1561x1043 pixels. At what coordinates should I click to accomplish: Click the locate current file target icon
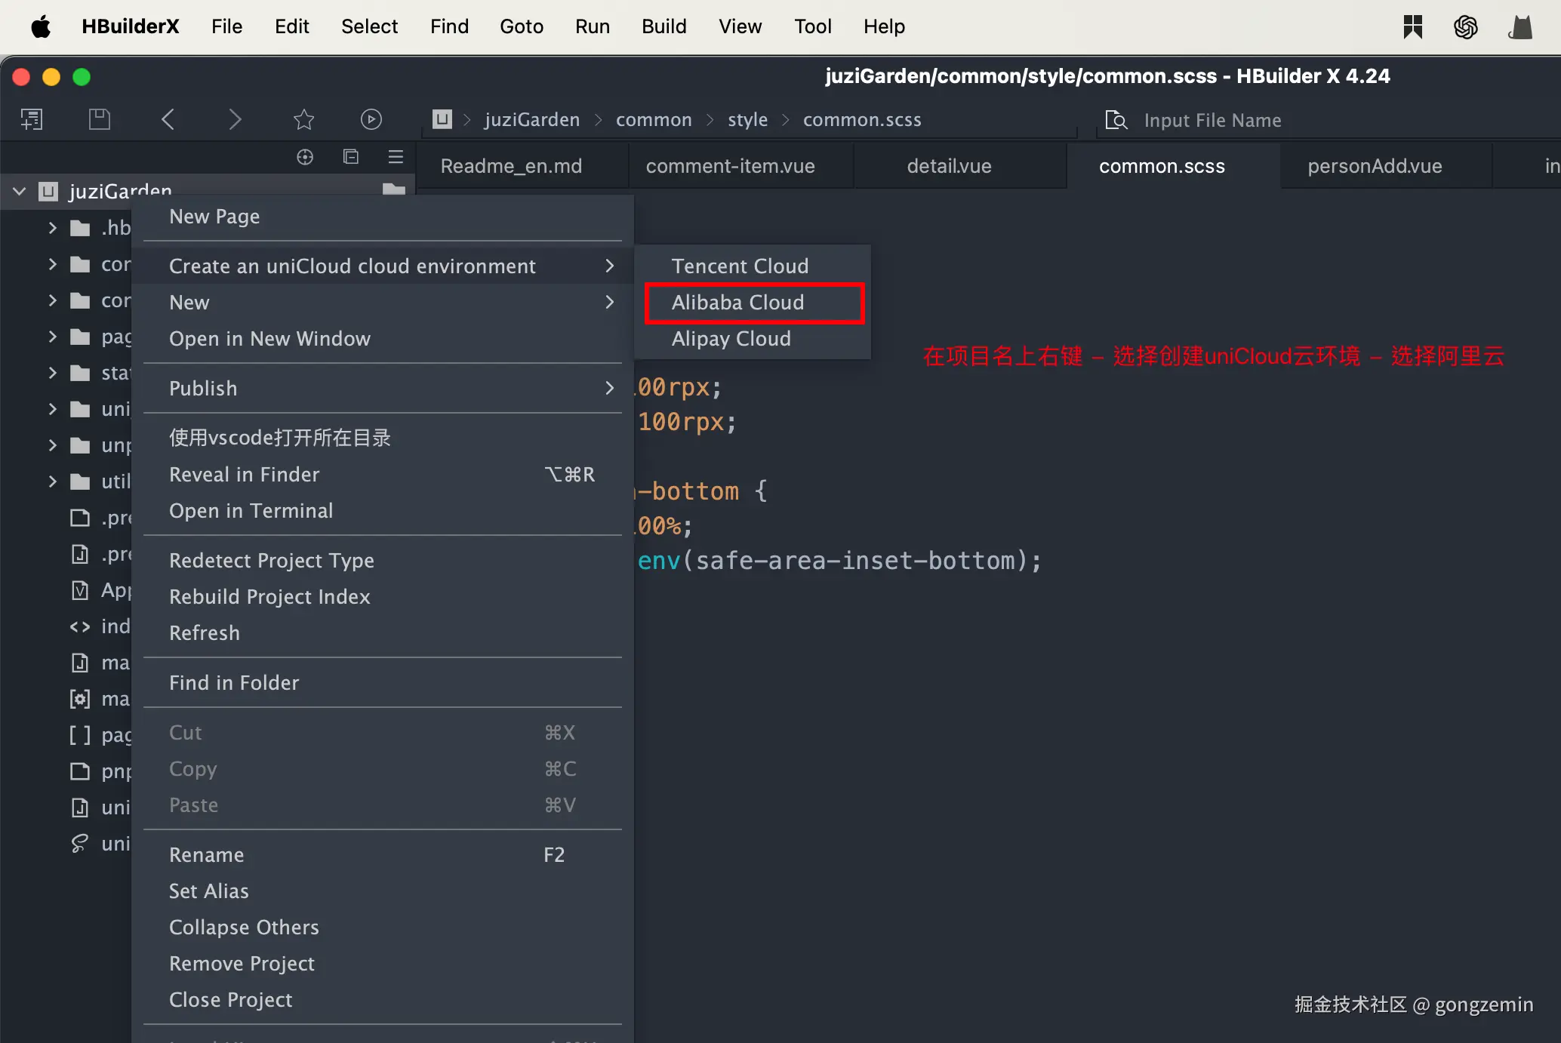(x=305, y=157)
